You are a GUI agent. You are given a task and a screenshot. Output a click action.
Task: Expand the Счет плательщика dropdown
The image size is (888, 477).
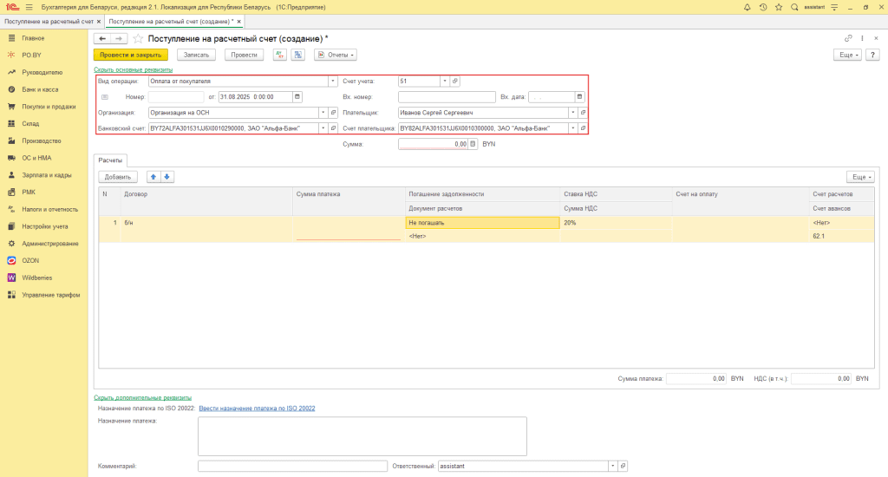[572, 128]
